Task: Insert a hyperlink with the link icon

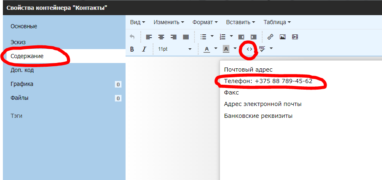Action: (270, 37)
